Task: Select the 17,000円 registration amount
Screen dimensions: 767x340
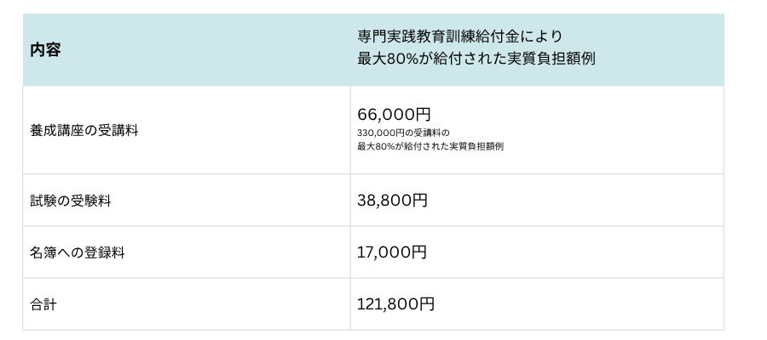Action: (392, 252)
